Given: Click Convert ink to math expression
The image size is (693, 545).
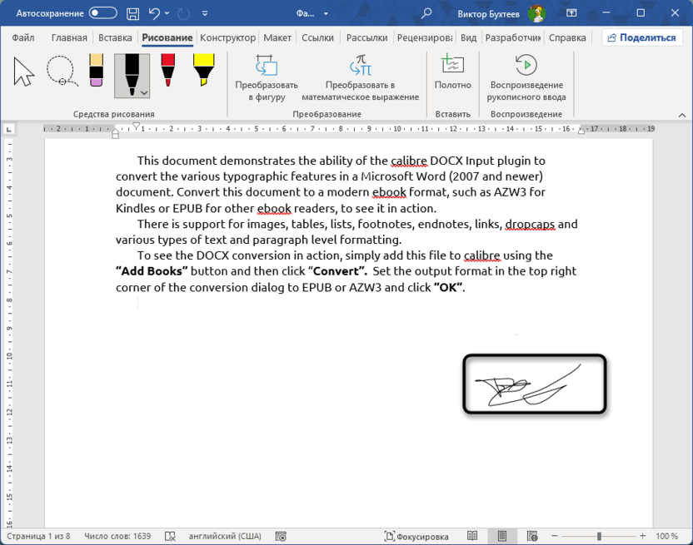Looking at the screenshot, I should tap(360, 78).
